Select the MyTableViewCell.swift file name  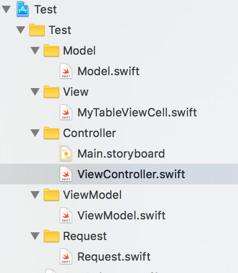point(137,113)
